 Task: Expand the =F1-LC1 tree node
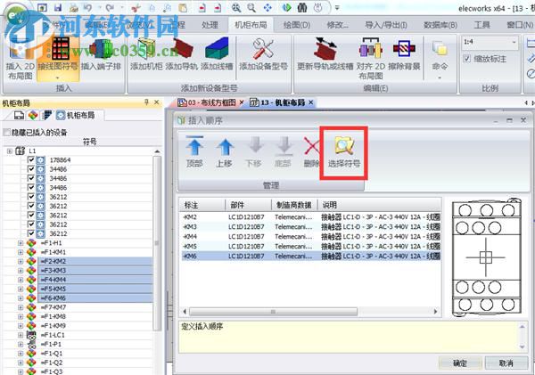point(21,335)
